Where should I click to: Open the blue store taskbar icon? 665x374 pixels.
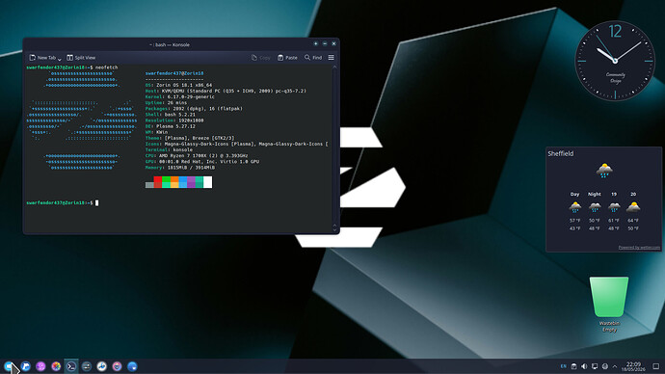click(132, 366)
